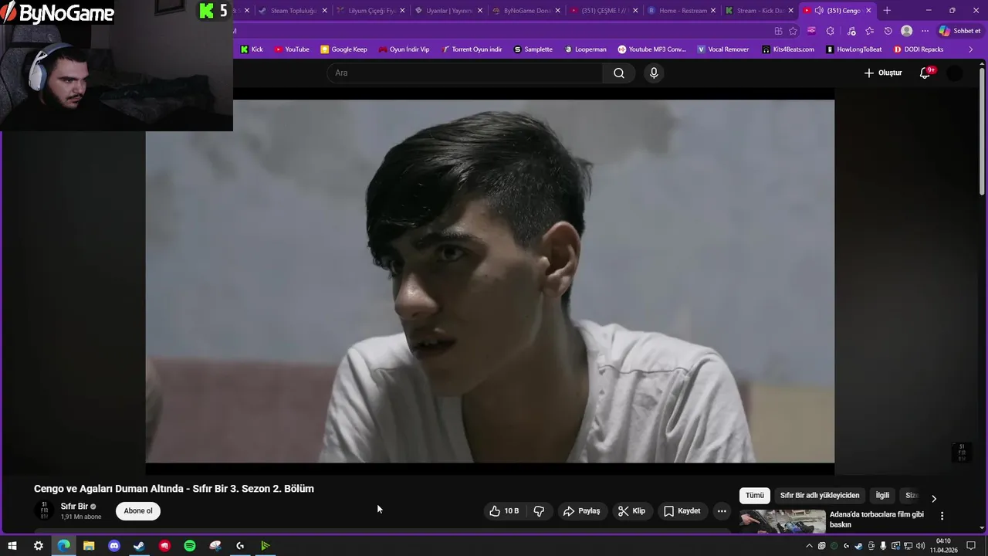Open the Kick bookmark
Viewport: 988px width, 556px height.
(252, 49)
